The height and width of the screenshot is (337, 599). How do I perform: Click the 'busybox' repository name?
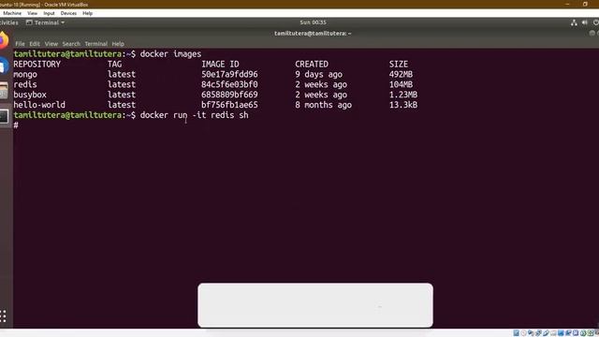coord(30,95)
